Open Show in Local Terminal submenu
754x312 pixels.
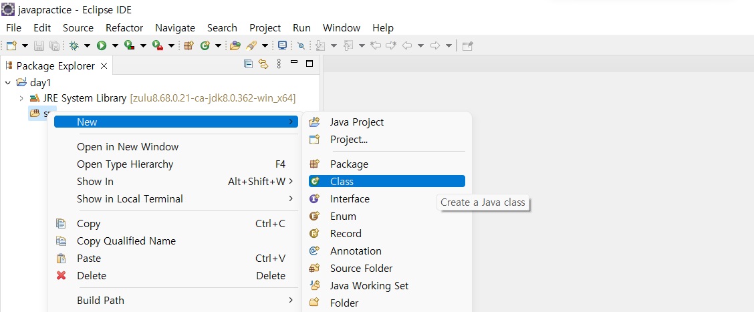pyautogui.click(x=176, y=199)
